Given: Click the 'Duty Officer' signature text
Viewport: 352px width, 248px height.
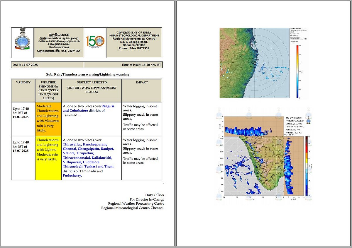Looking at the screenshot, I should coord(155,195).
